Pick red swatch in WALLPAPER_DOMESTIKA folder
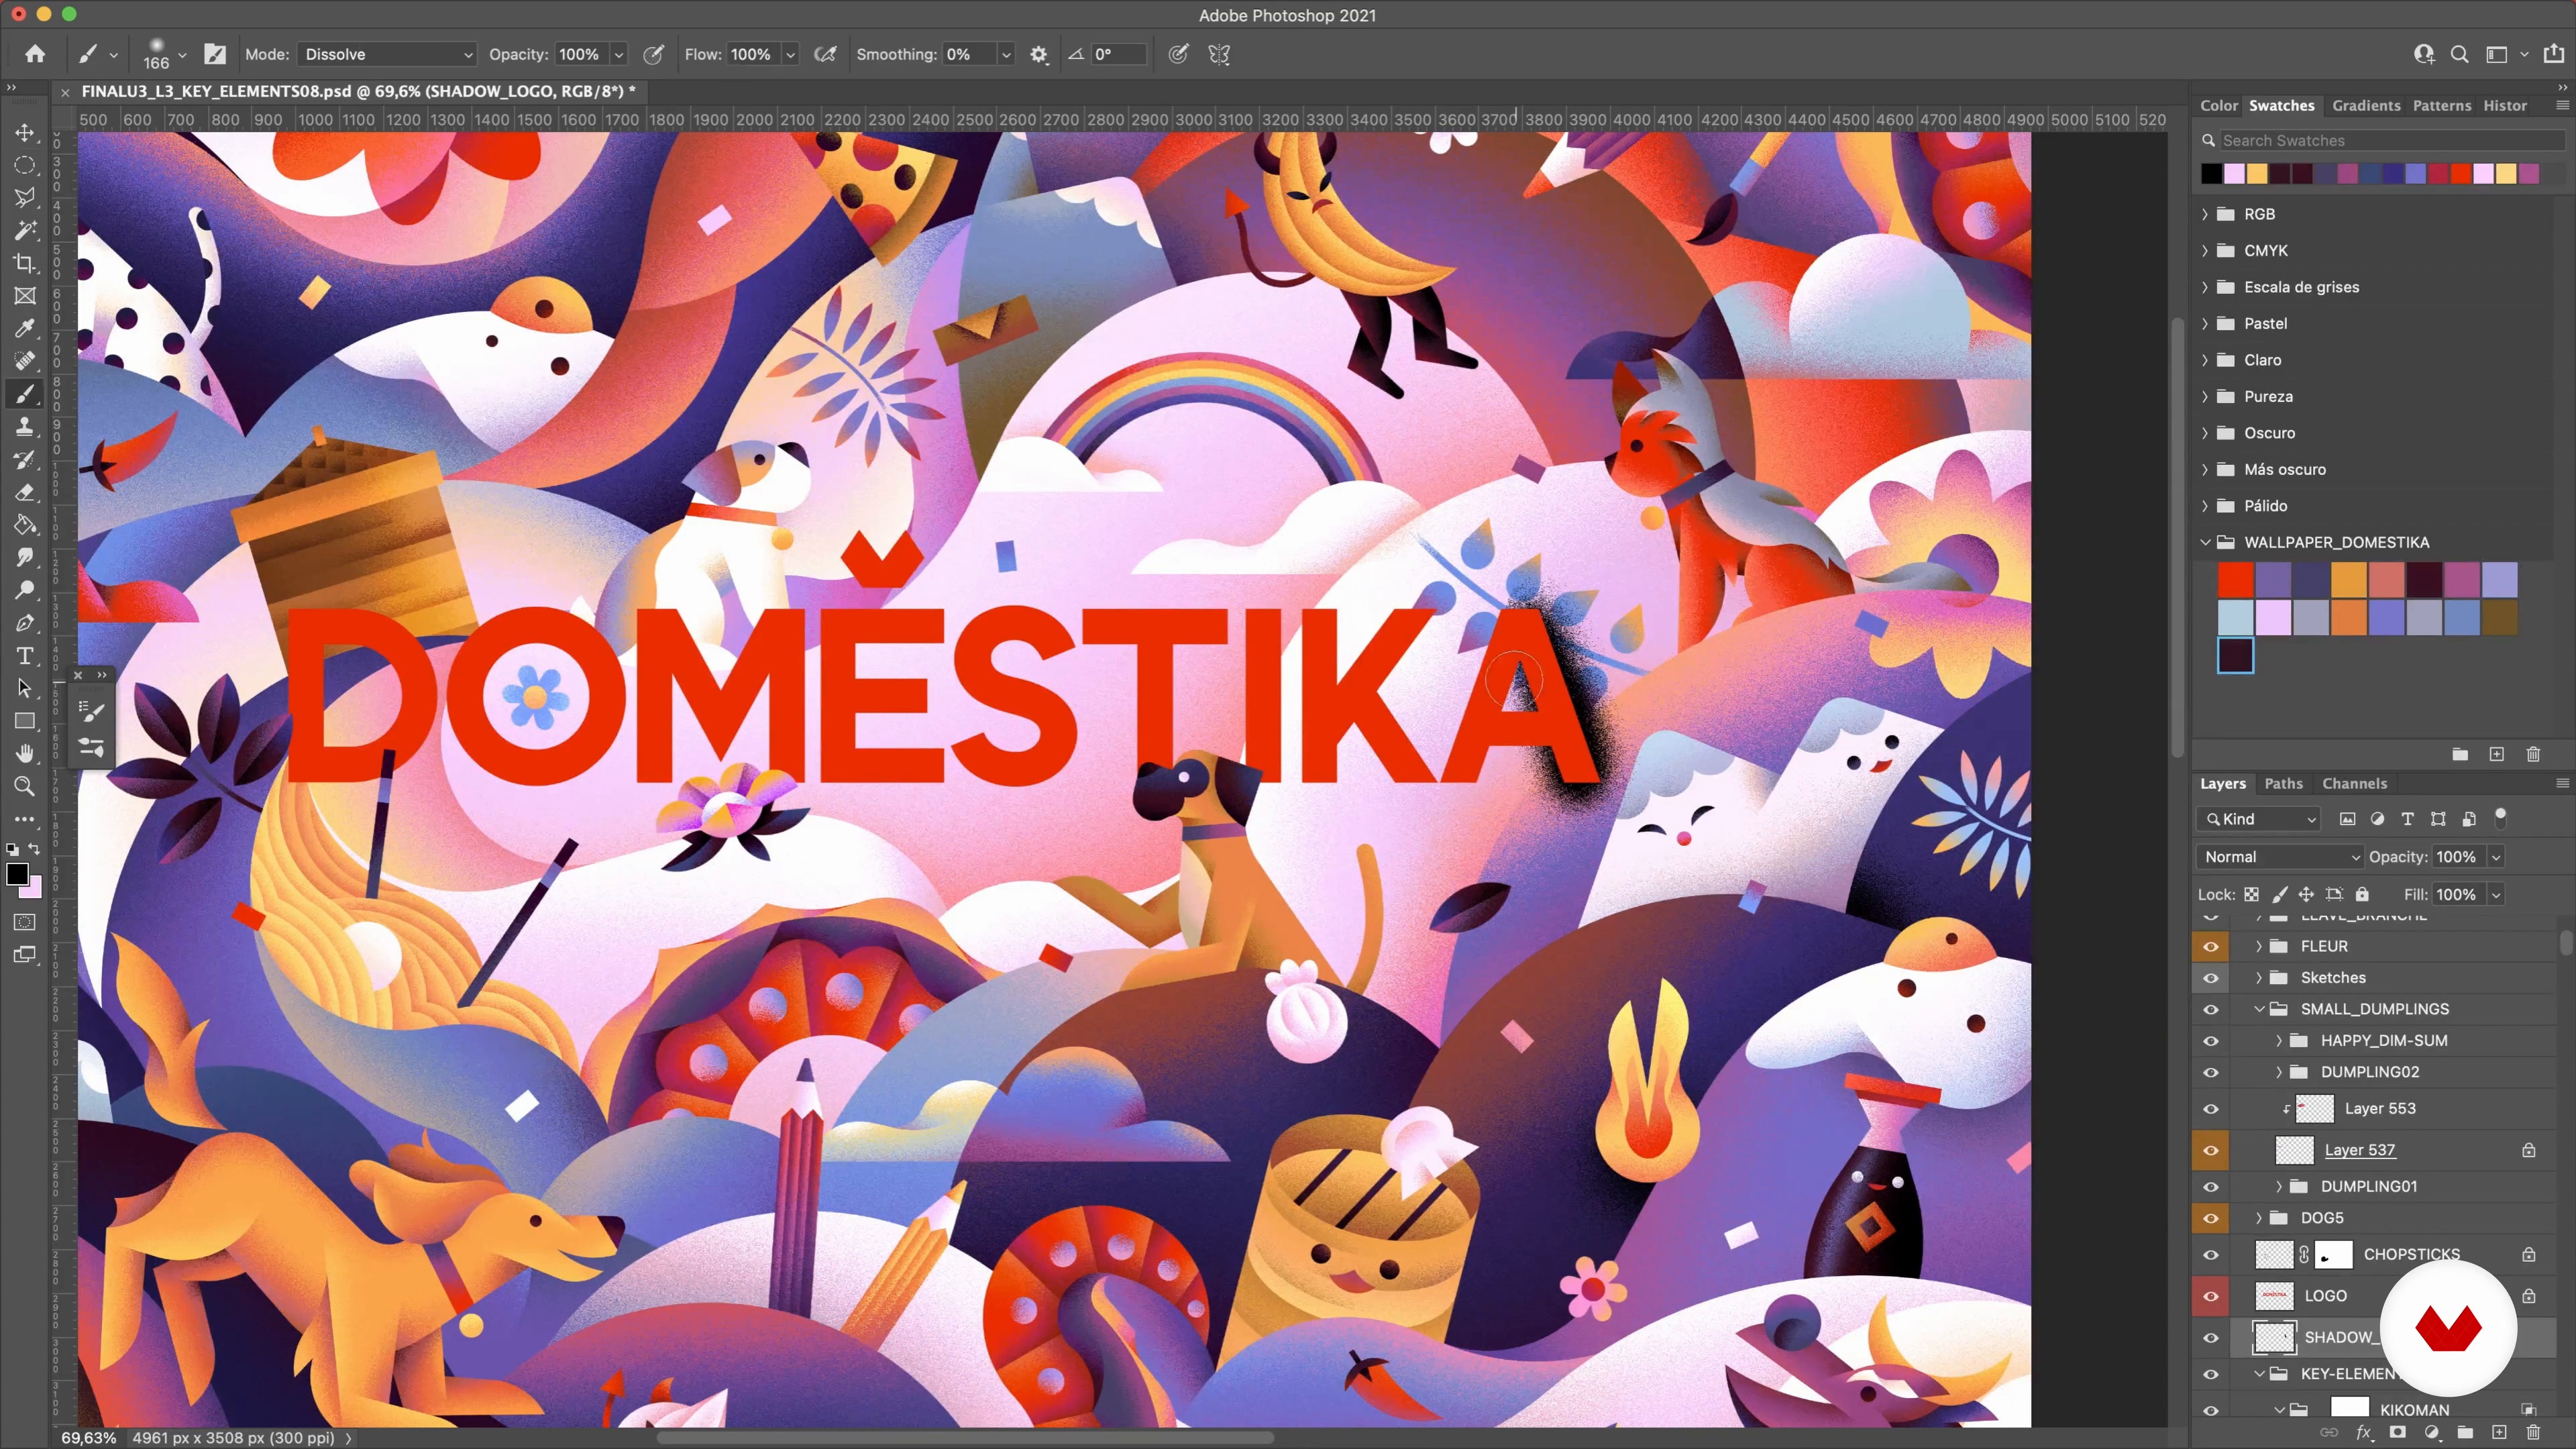 (2235, 580)
